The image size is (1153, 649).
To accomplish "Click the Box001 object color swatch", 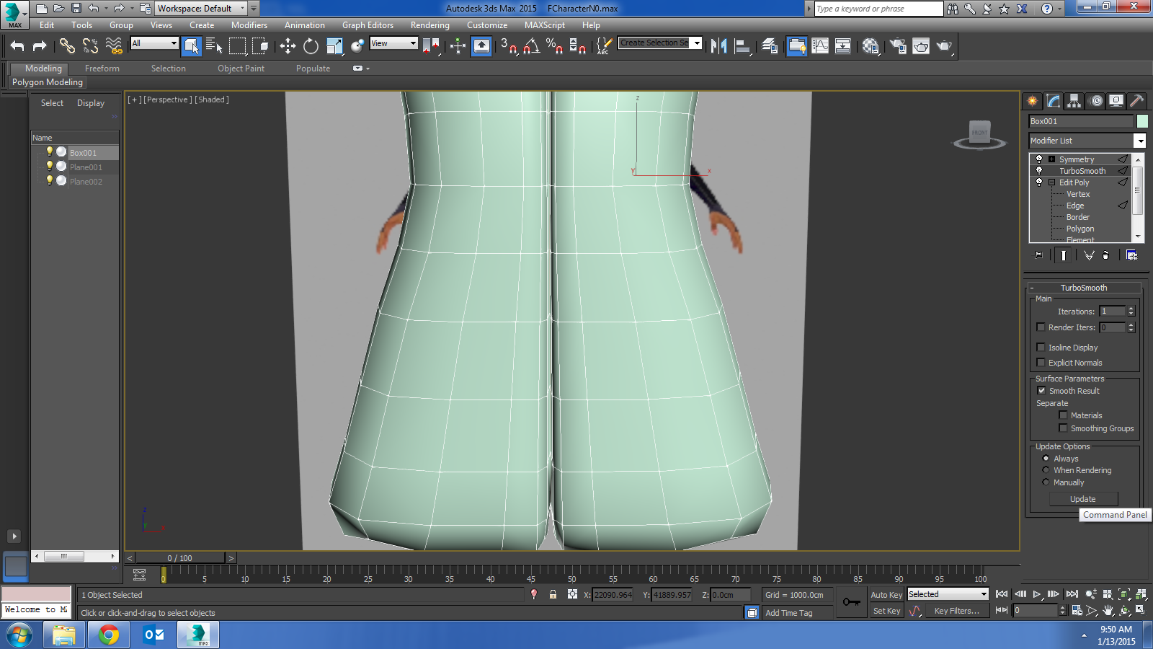I will point(1142,120).
